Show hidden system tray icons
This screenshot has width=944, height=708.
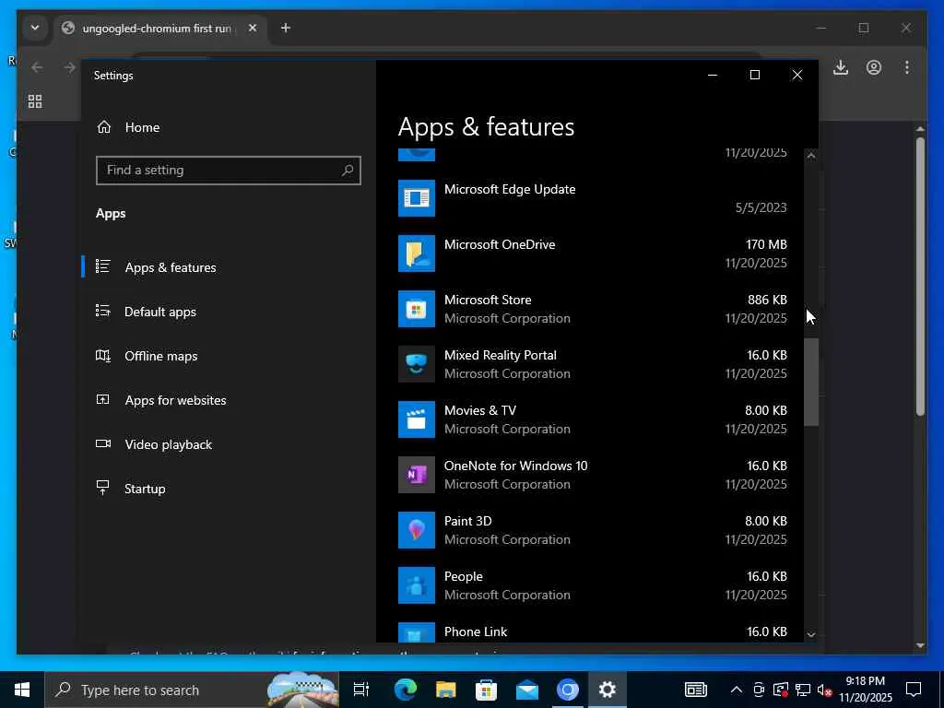point(736,690)
